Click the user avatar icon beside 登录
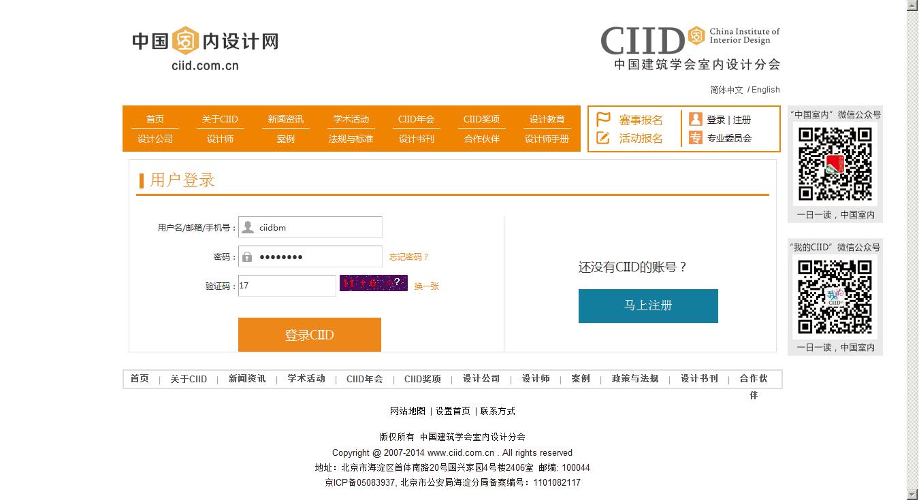Viewport: 919px width, 500px height. click(x=695, y=119)
